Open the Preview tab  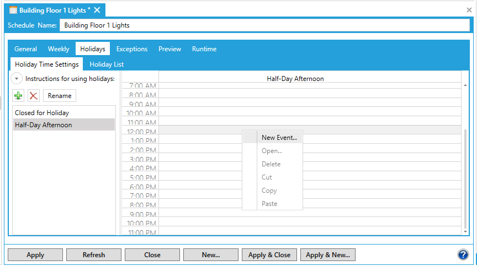click(169, 49)
